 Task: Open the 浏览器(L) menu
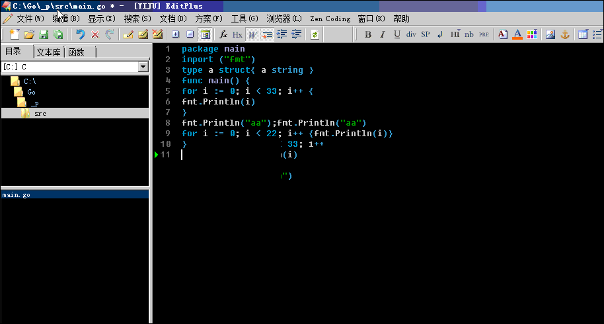click(284, 19)
